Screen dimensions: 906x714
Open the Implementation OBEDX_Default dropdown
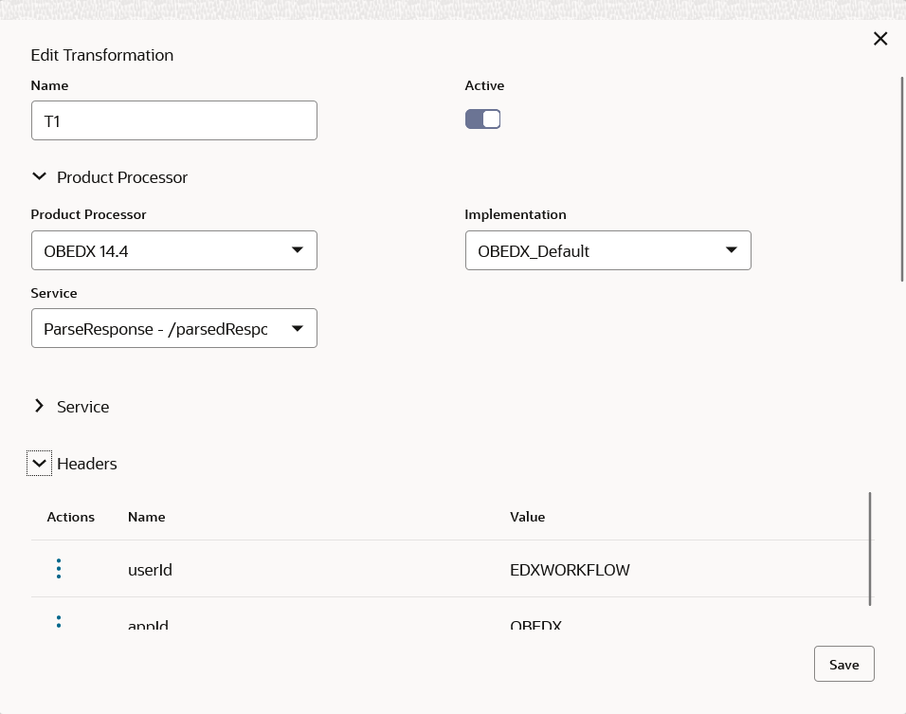[607, 250]
